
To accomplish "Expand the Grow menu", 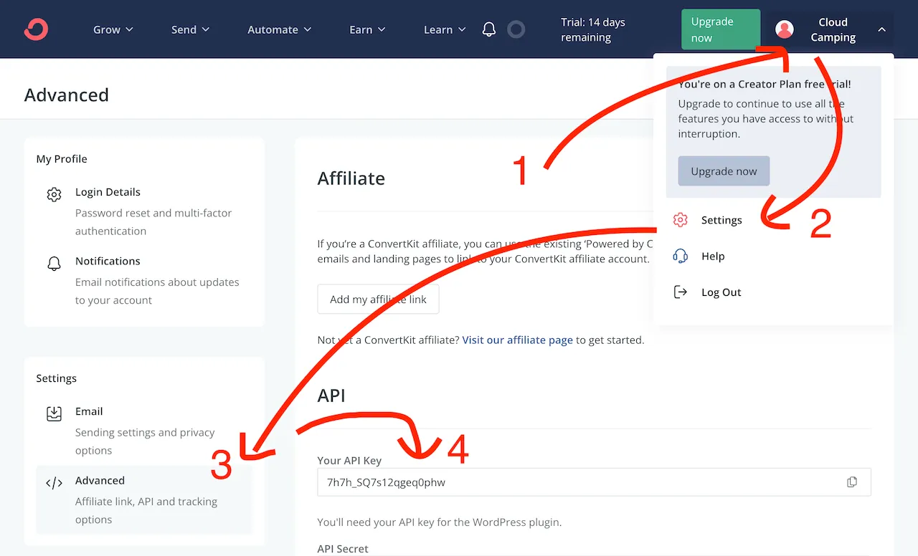I will (x=113, y=29).
